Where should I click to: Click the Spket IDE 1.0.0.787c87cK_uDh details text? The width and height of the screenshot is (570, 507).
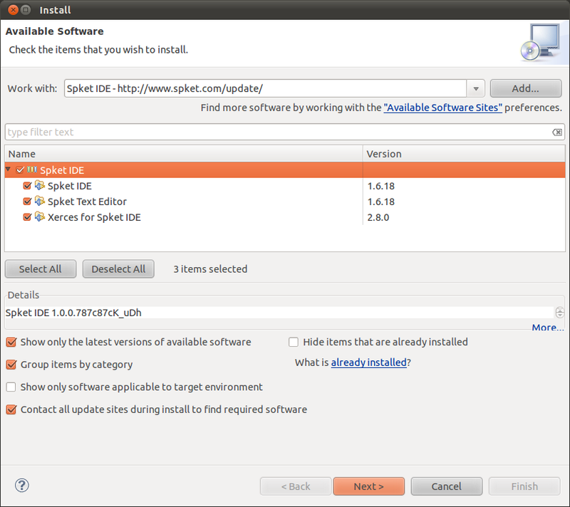73,313
